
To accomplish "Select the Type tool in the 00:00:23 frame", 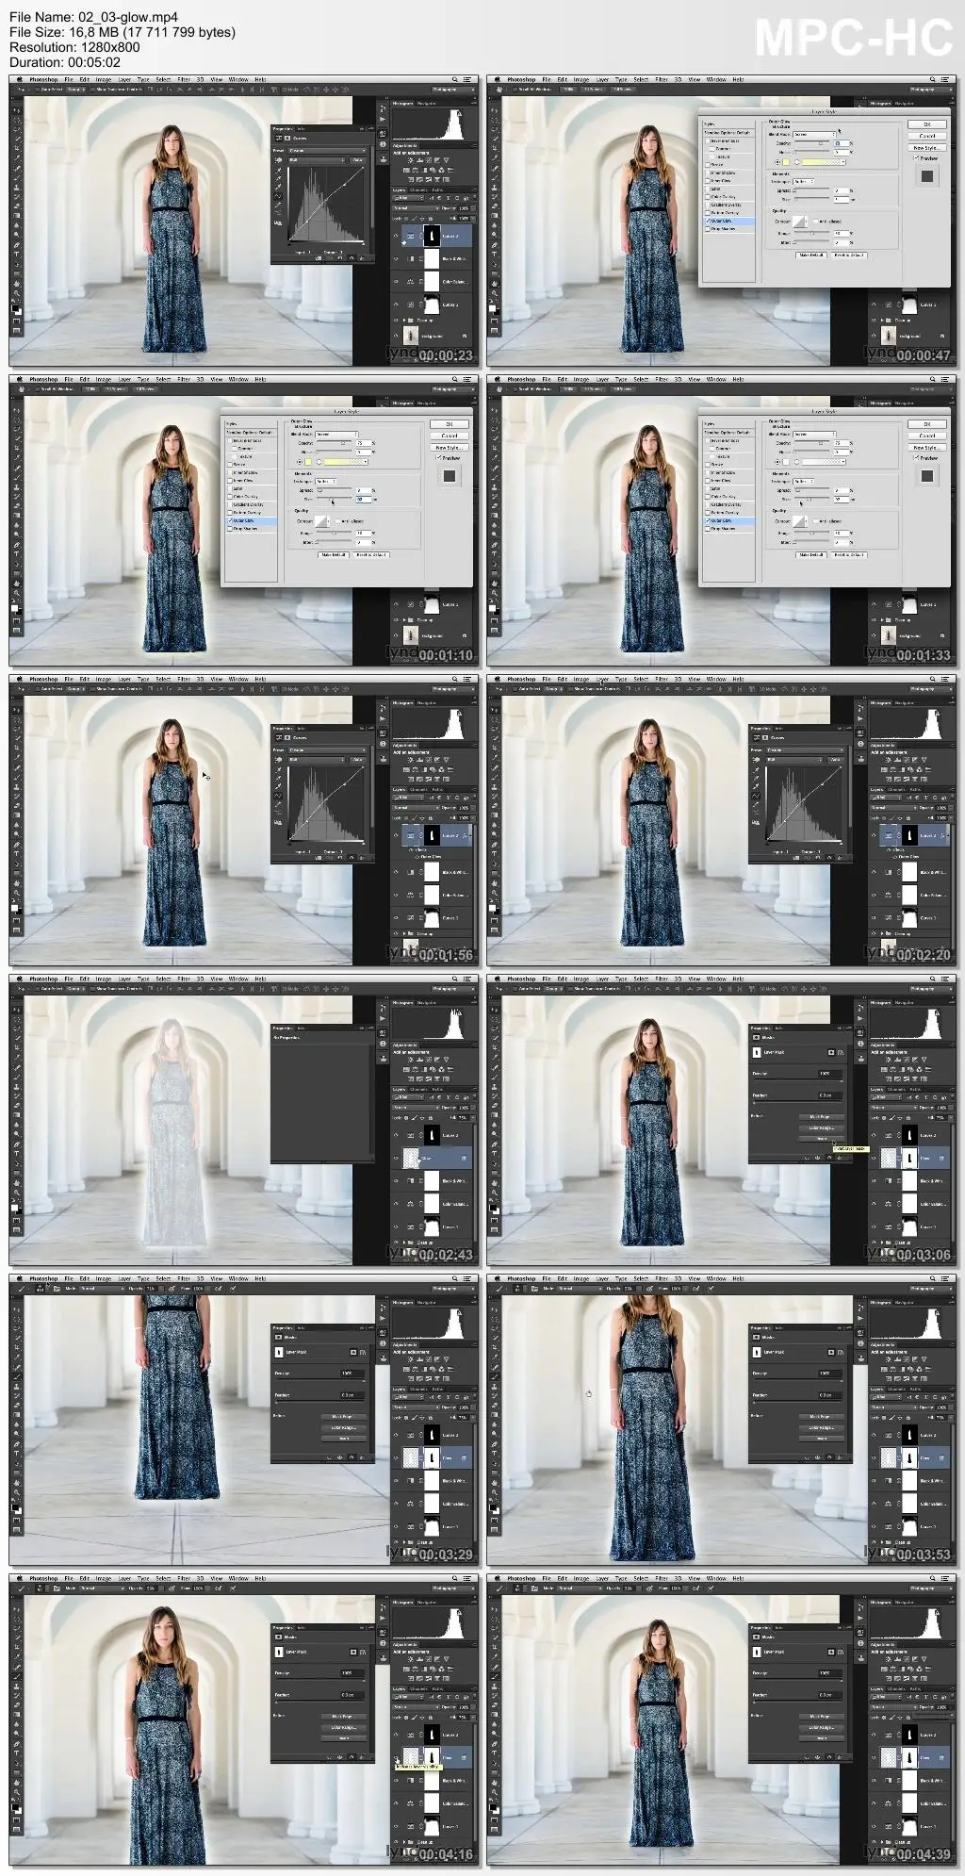I will 17,255.
